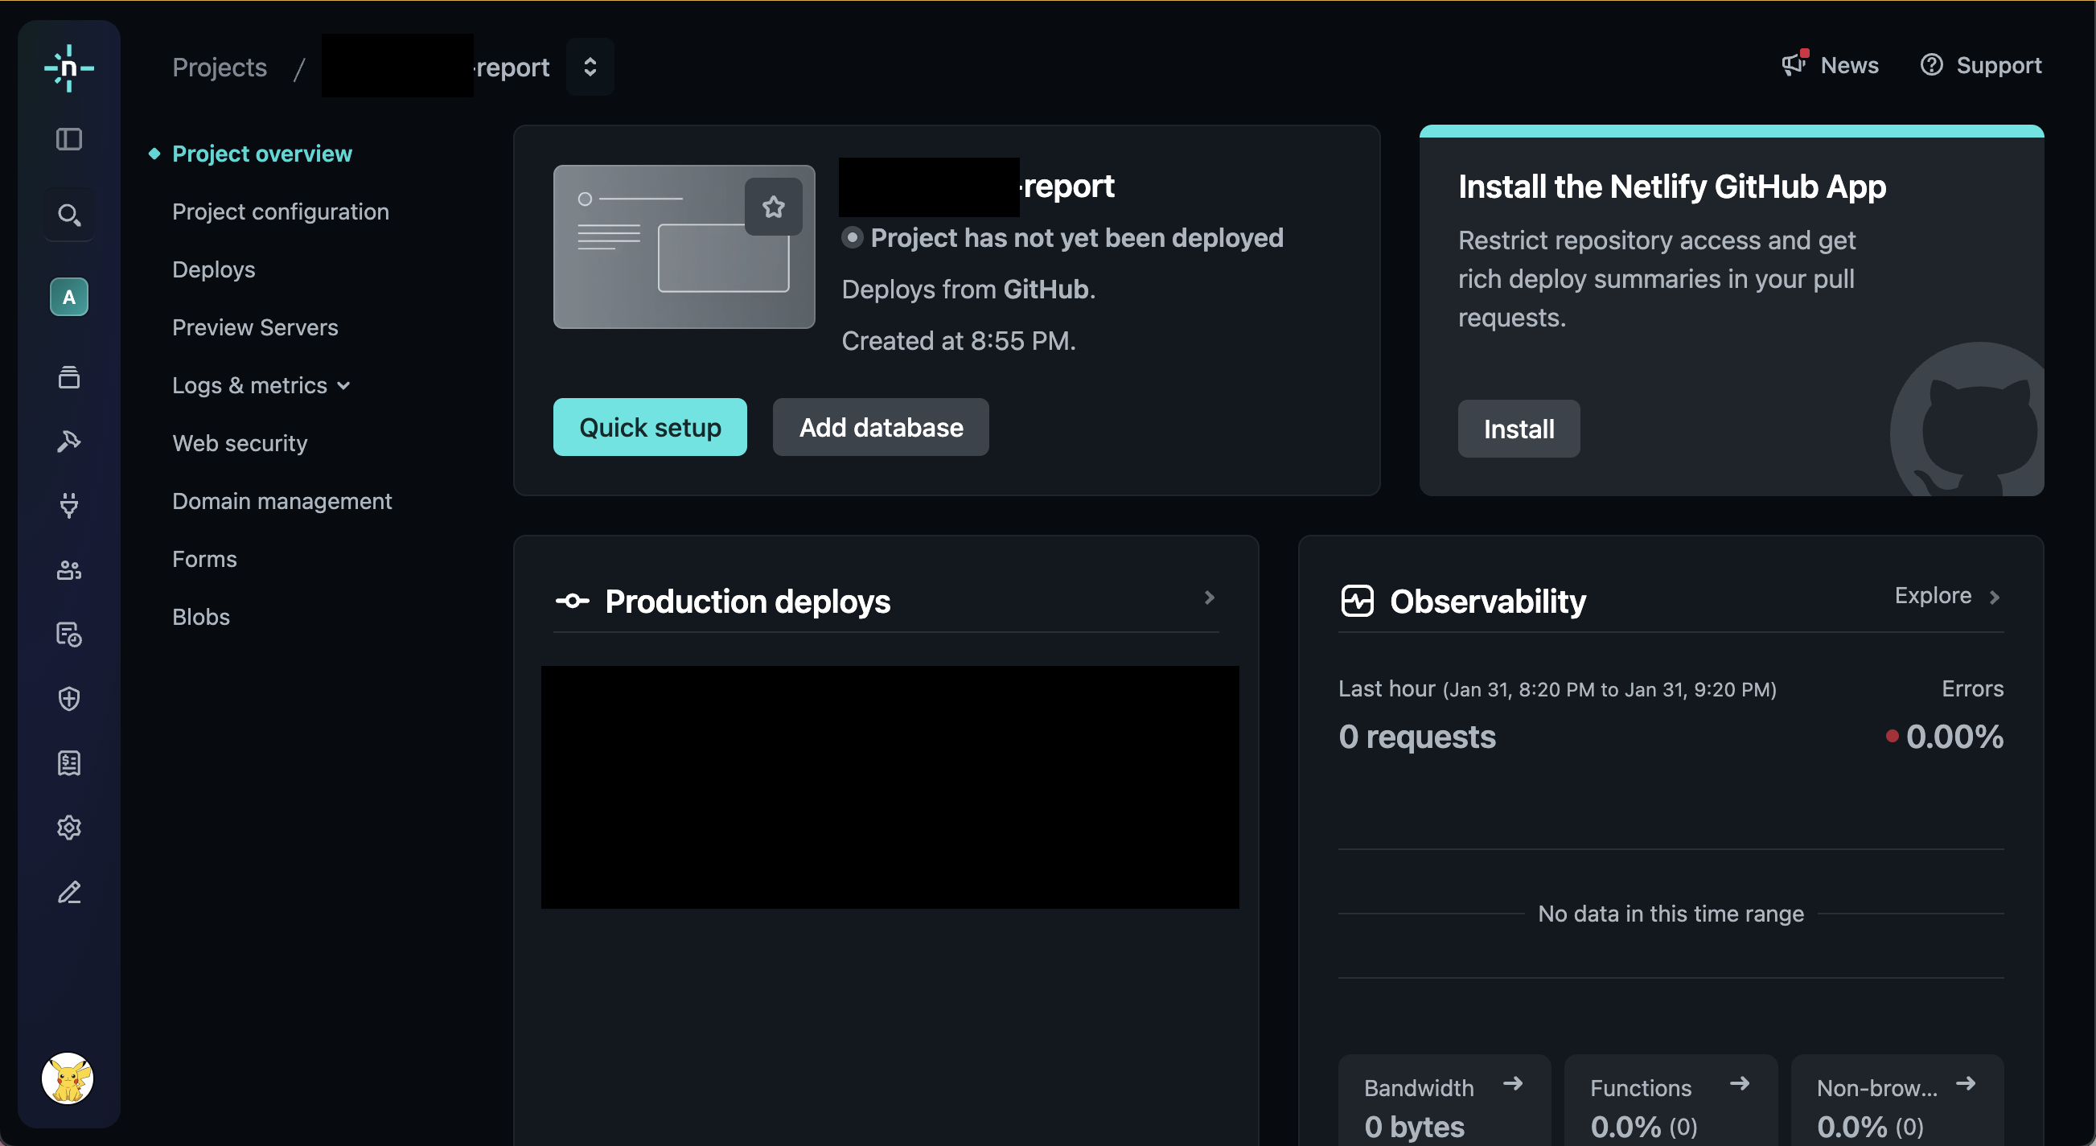Toggle the sidebar panel icon

[x=68, y=139]
